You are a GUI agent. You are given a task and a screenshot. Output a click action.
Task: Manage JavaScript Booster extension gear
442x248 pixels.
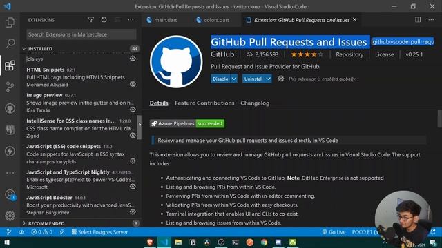[x=133, y=212]
